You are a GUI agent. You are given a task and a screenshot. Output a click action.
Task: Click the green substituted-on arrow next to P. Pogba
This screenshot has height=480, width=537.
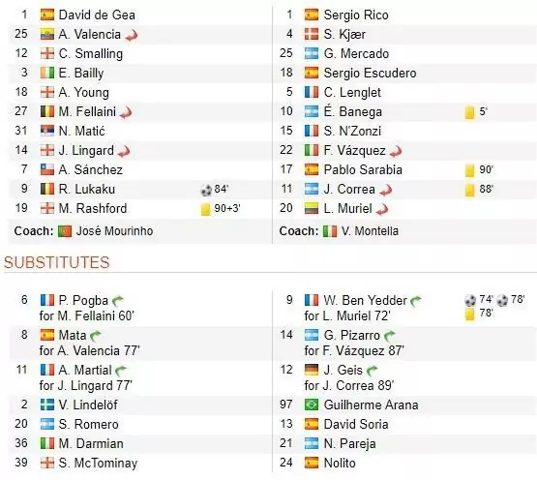pos(117,301)
